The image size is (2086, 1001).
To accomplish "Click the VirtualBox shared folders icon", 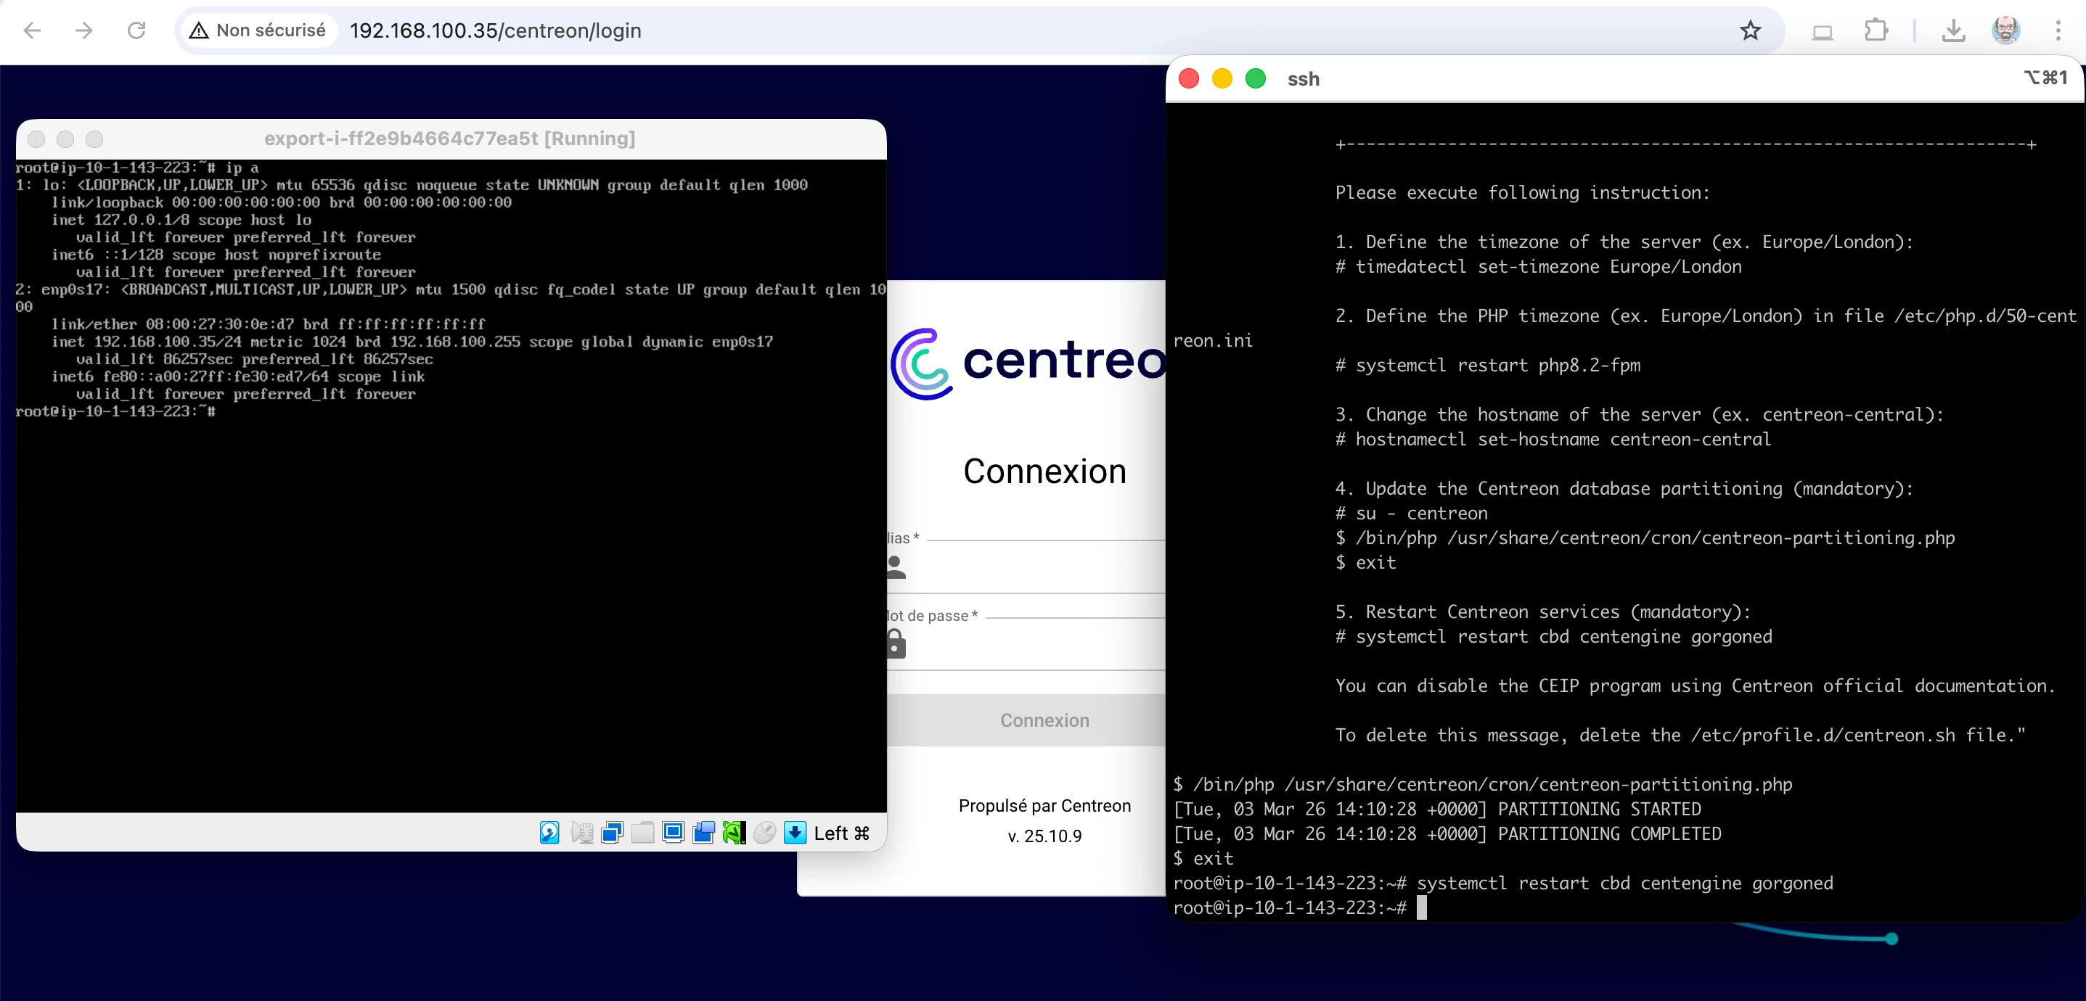I will tap(642, 833).
